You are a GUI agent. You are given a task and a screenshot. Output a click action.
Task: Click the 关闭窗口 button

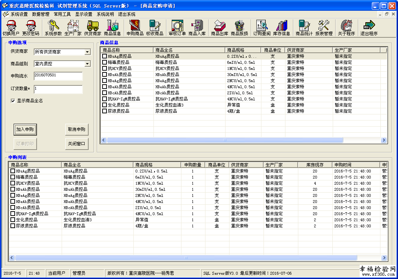(77, 144)
